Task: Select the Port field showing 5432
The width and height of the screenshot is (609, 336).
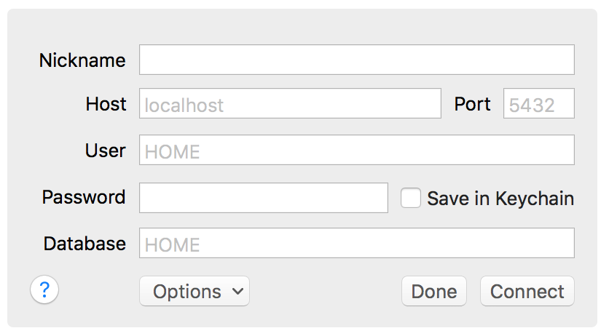Action: coord(538,103)
